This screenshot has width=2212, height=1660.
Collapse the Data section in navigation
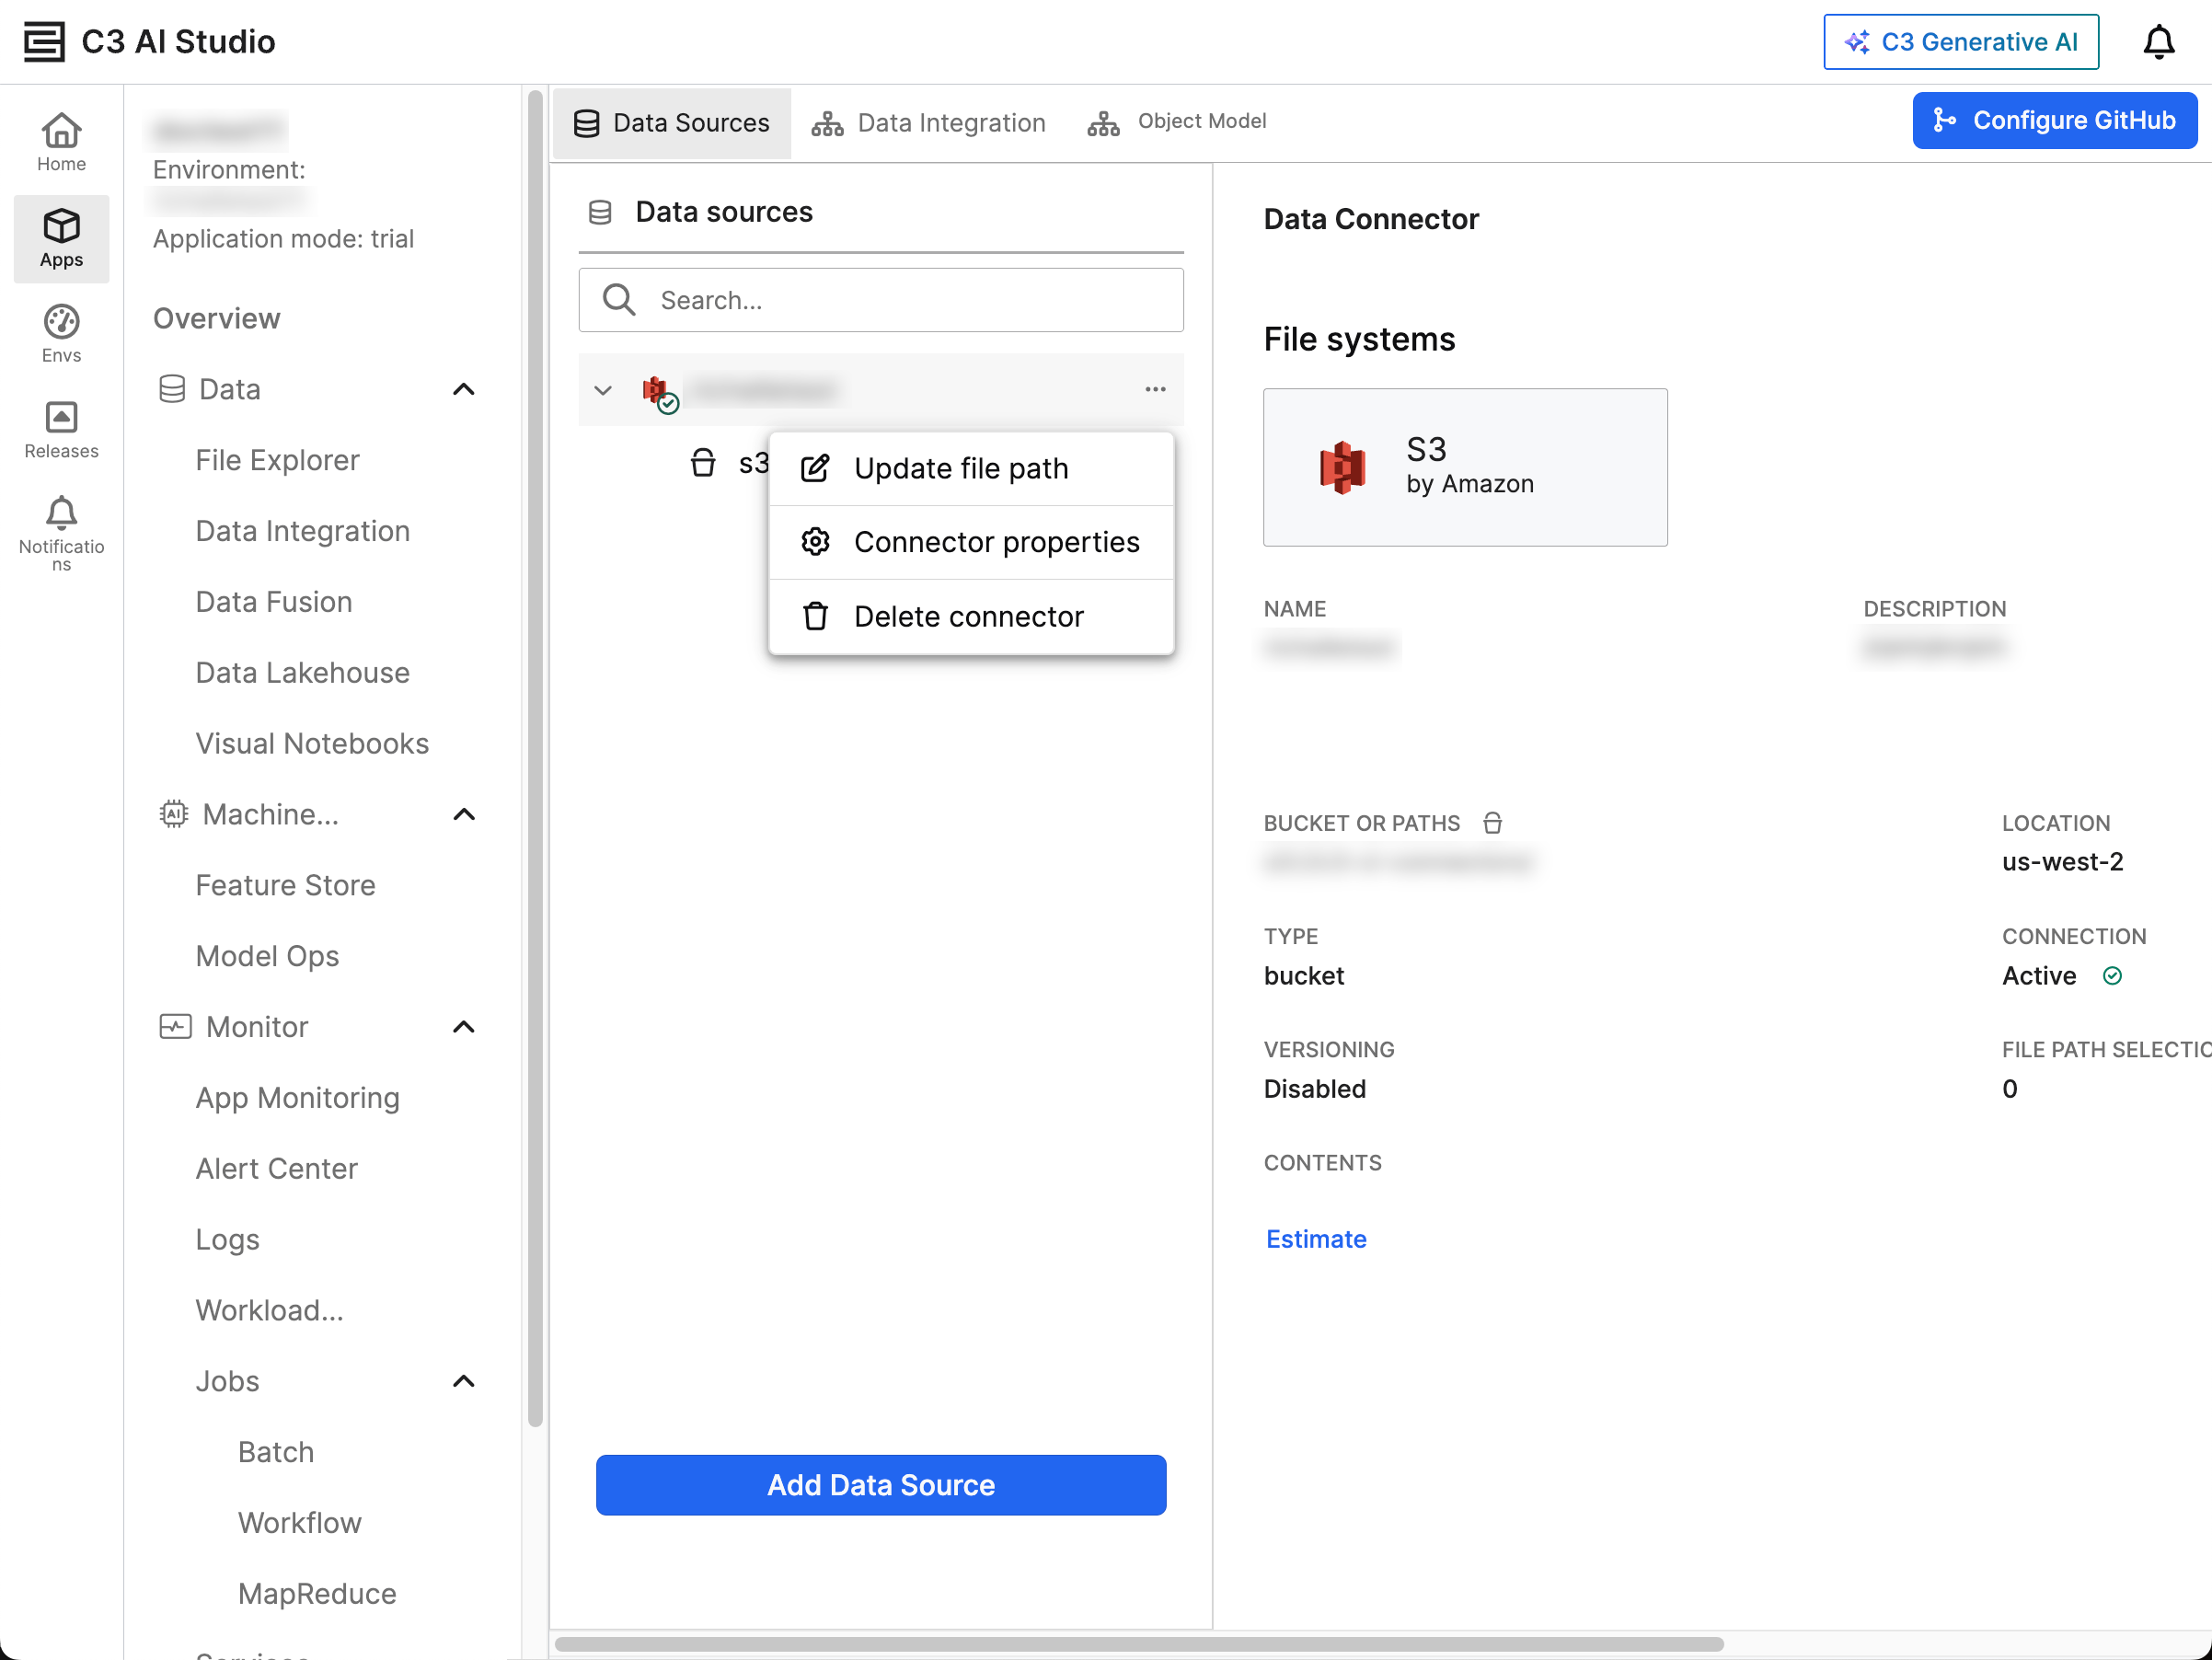463,389
